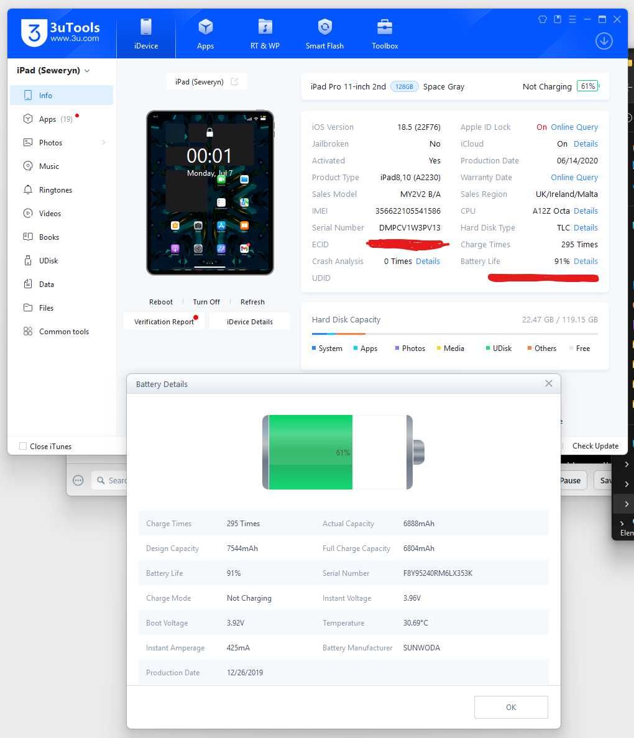
Task: Click Online Query for Warranty Date
Action: [574, 178]
